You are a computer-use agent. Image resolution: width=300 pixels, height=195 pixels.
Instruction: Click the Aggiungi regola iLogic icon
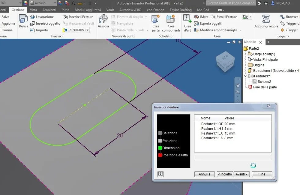coord(266,19)
